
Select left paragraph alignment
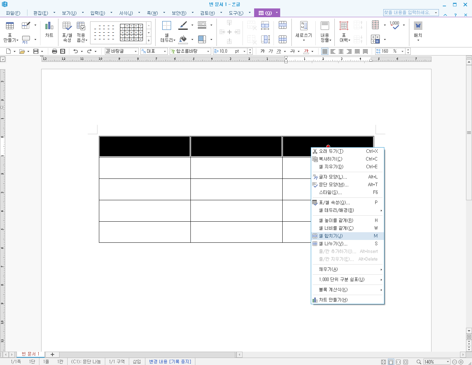pyautogui.click(x=333, y=51)
